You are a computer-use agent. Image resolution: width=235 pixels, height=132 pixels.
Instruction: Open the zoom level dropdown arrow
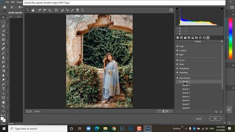click(43, 111)
